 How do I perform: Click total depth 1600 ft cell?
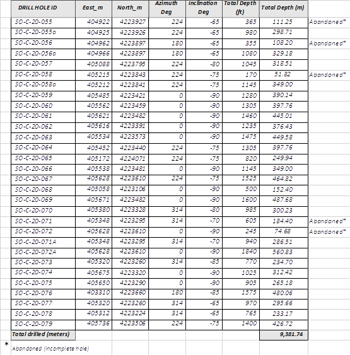click(241, 200)
